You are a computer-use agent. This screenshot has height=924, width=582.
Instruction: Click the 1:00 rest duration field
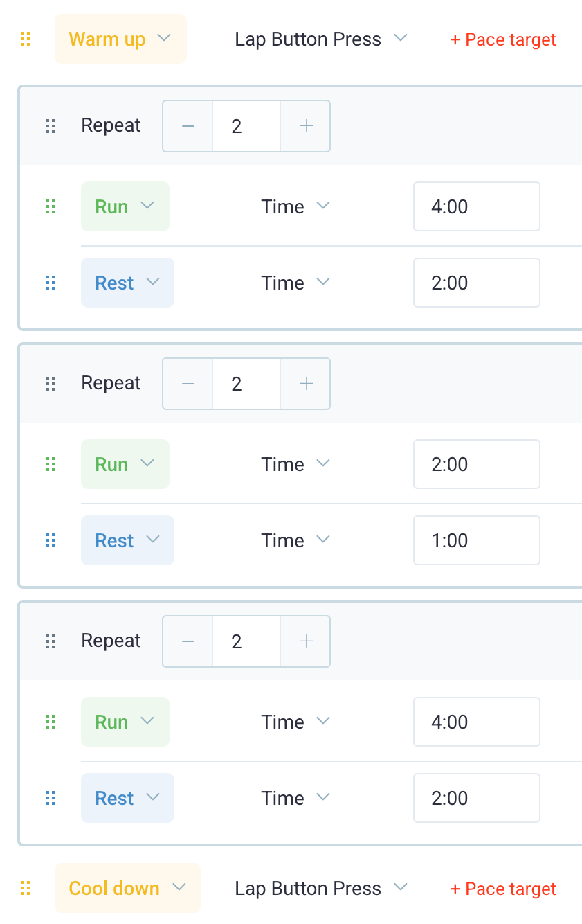477,540
